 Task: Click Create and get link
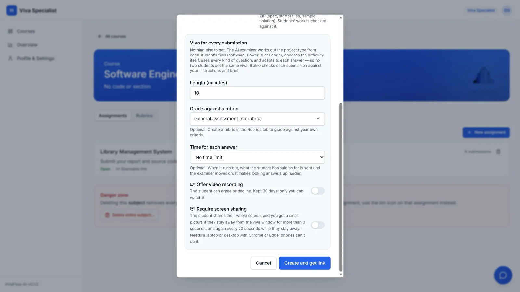click(x=305, y=263)
